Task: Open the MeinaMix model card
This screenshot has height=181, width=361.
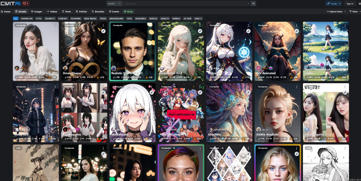Action: click(x=229, y=51)
